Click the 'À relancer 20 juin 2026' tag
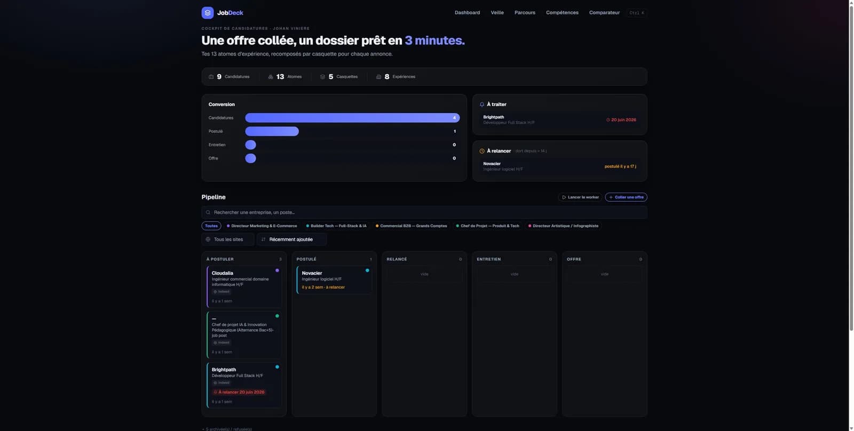 [239, 392]
